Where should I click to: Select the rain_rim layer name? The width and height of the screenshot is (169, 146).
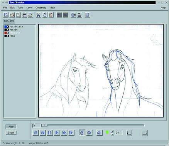[x=15, y=33]
